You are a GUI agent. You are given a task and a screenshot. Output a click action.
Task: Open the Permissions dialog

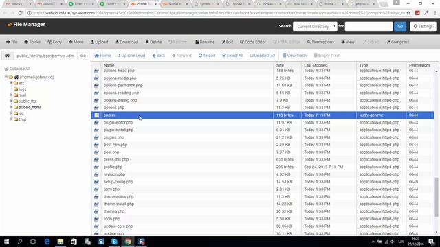pyautogui.click(x=320, y=42)
